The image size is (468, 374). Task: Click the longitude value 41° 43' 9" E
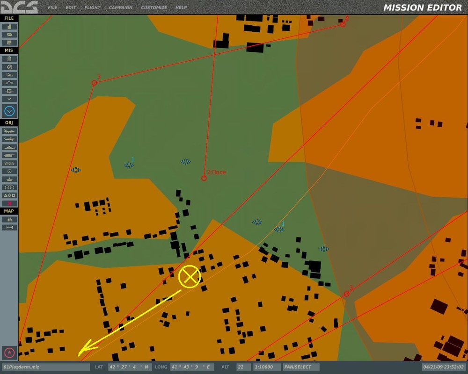pos(192,367)
